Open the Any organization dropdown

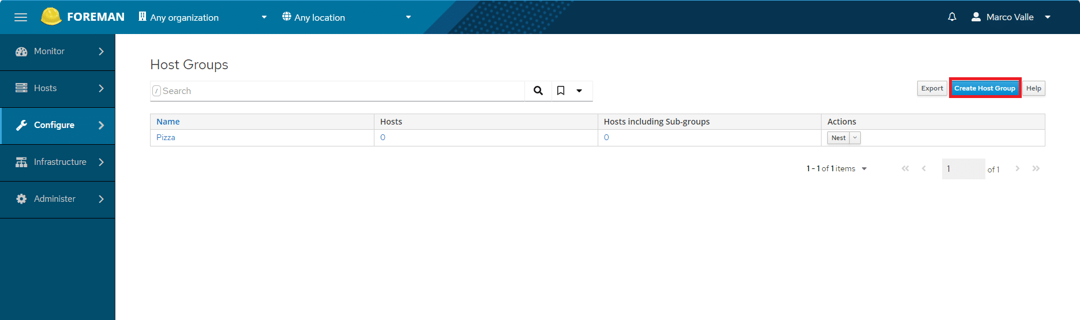202,17
